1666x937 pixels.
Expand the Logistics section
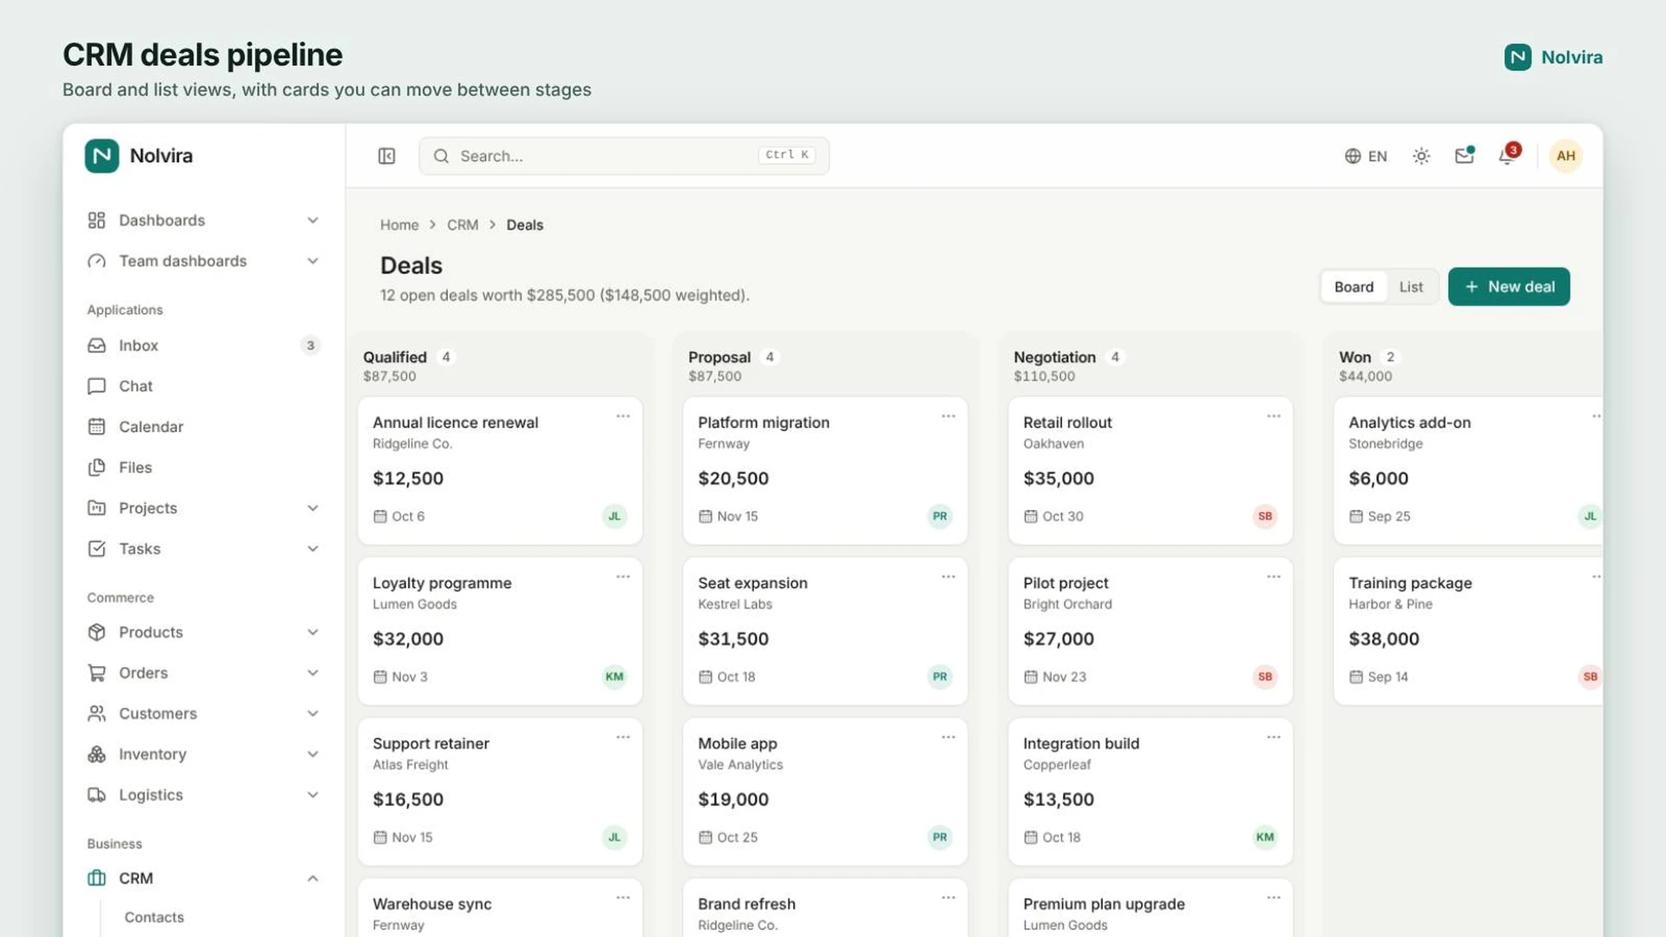(x=203, y=796)
